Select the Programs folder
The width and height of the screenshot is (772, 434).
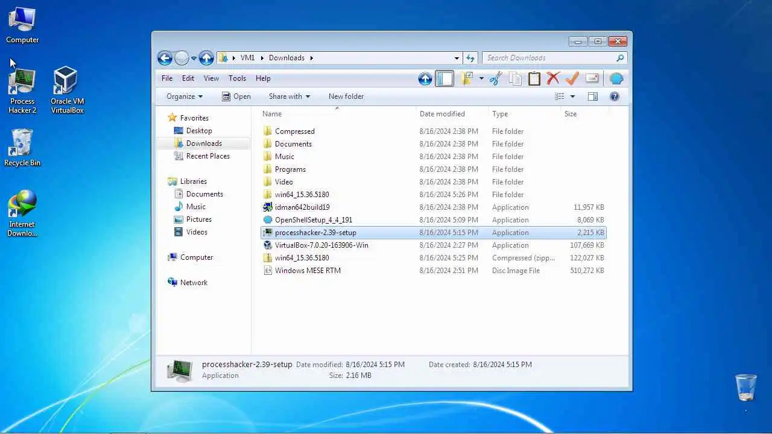click(433, 169)
